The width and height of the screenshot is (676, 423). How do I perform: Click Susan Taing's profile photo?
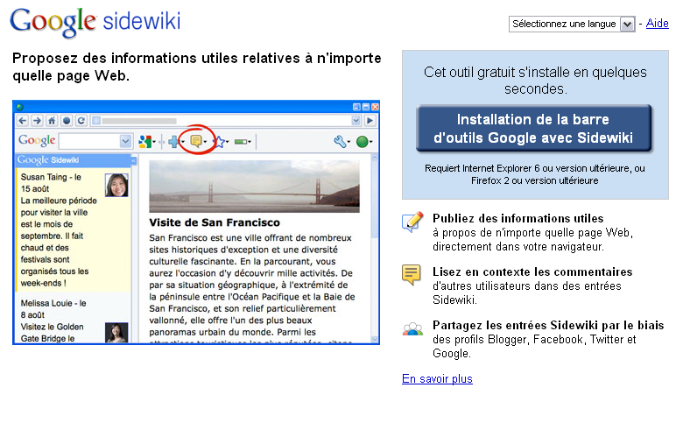(116, 185)
